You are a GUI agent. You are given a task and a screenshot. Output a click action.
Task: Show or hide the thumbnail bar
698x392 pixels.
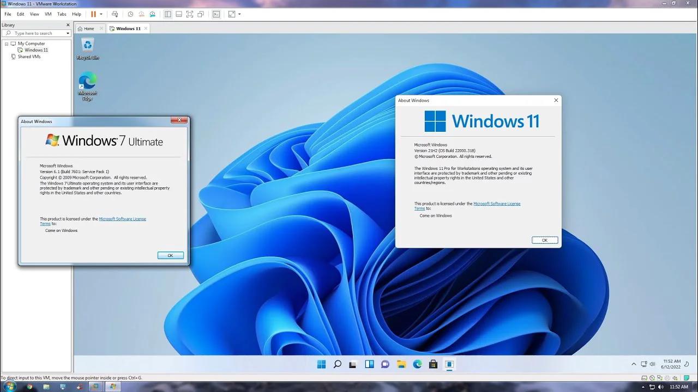coord(179,14)
